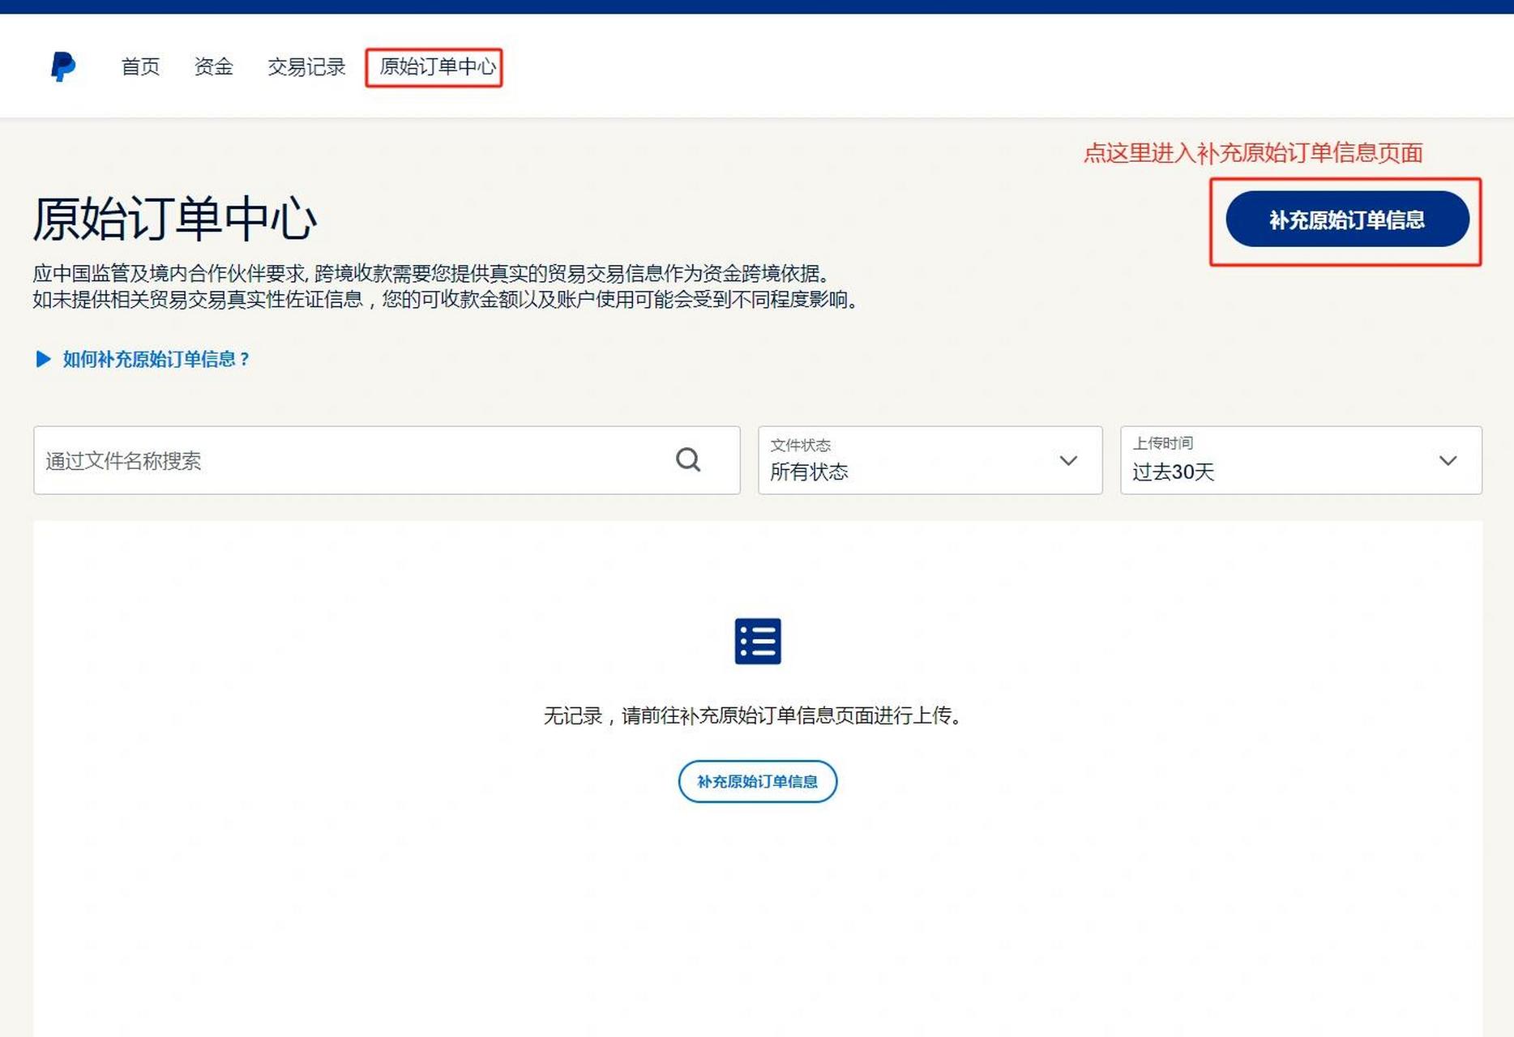The height and width of the screenshot is (1037, 1514).
Task: Expand 如何补充原始订单信息？ help section
Action: click(x=143, y=359)
